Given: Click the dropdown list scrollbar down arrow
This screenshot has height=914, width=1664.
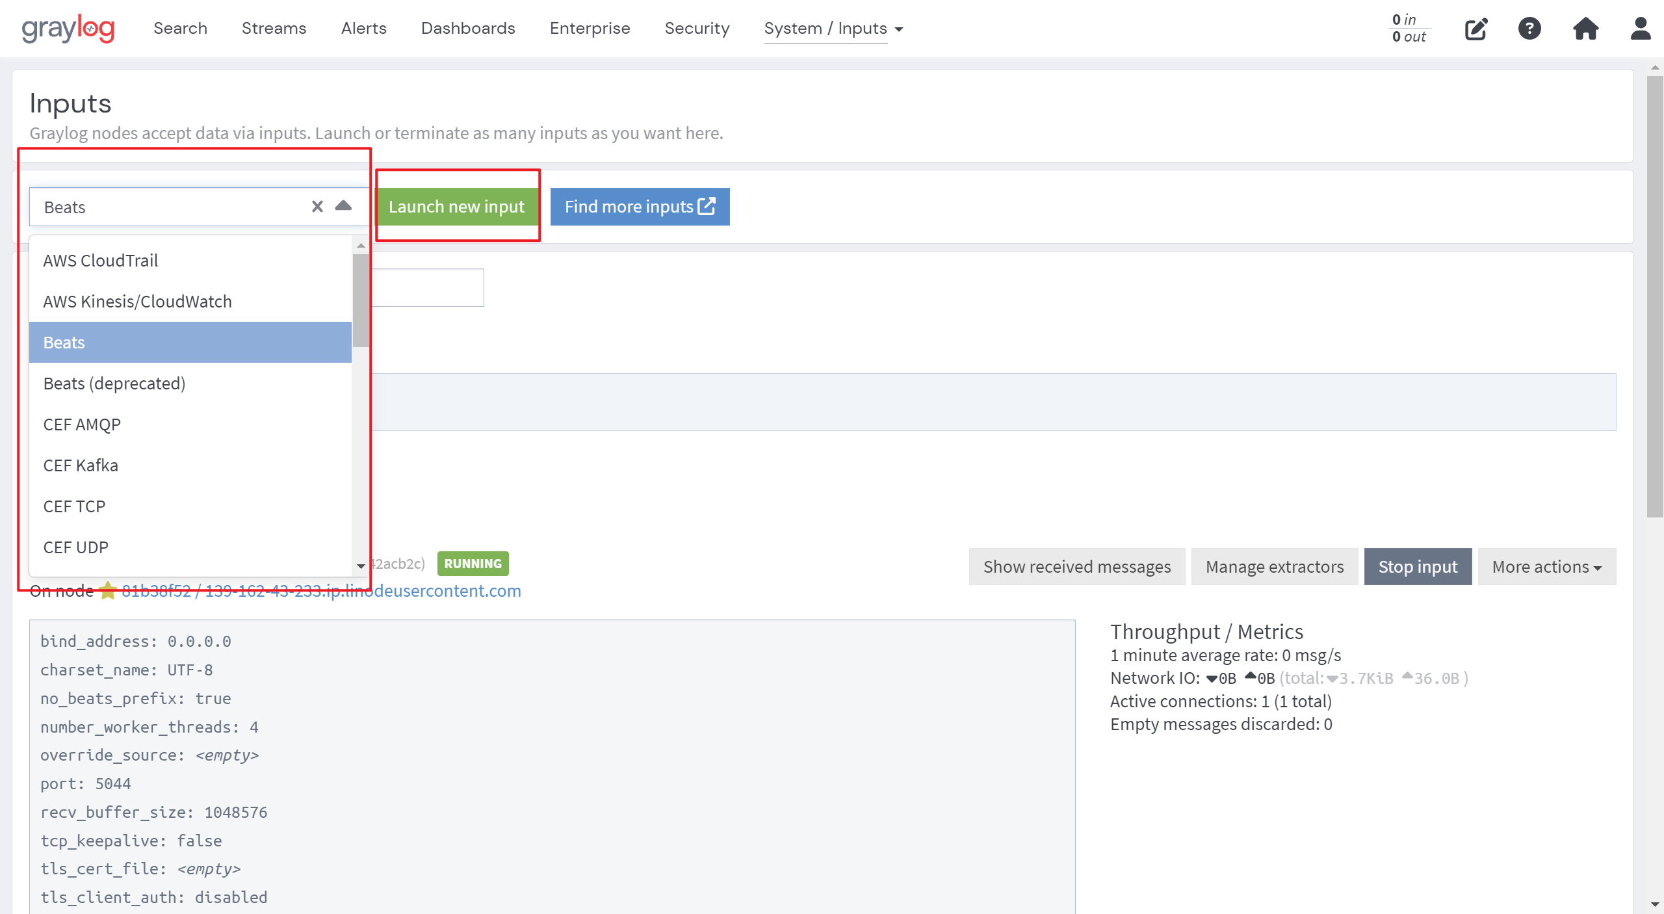Looking at the screenshot, I should [x=361, y=566].
